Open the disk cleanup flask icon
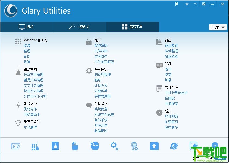 [x=55, y=146]
